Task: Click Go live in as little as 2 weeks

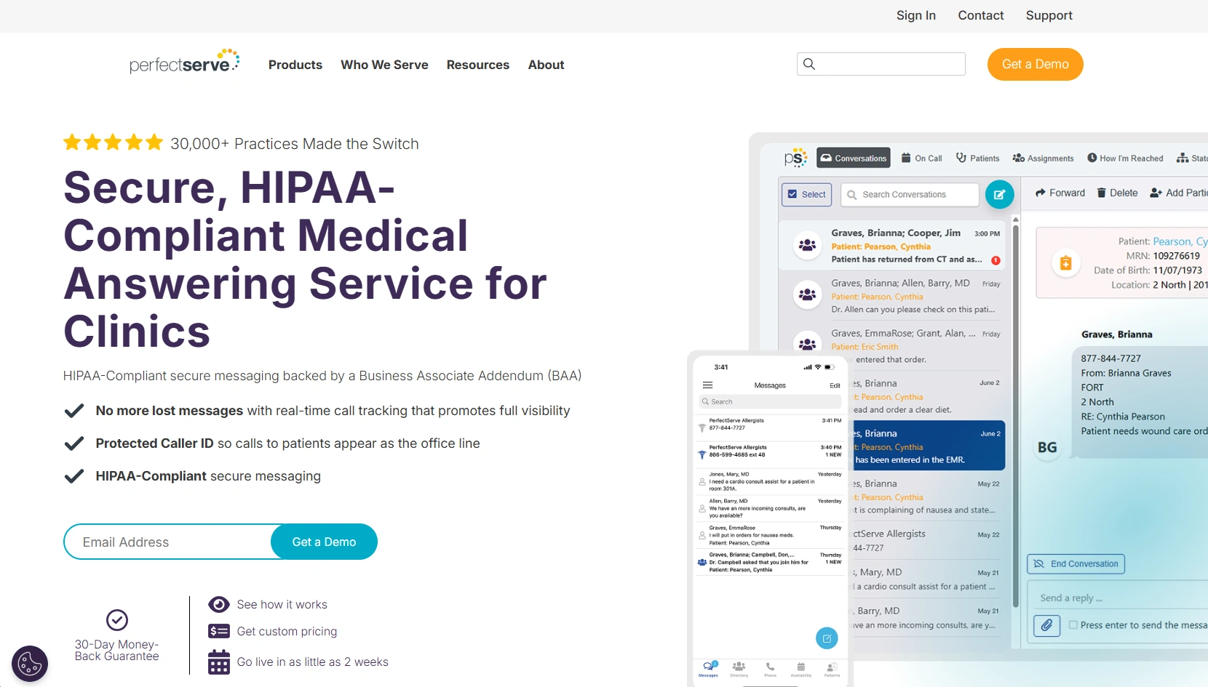Action: click(x=313, y=662)
